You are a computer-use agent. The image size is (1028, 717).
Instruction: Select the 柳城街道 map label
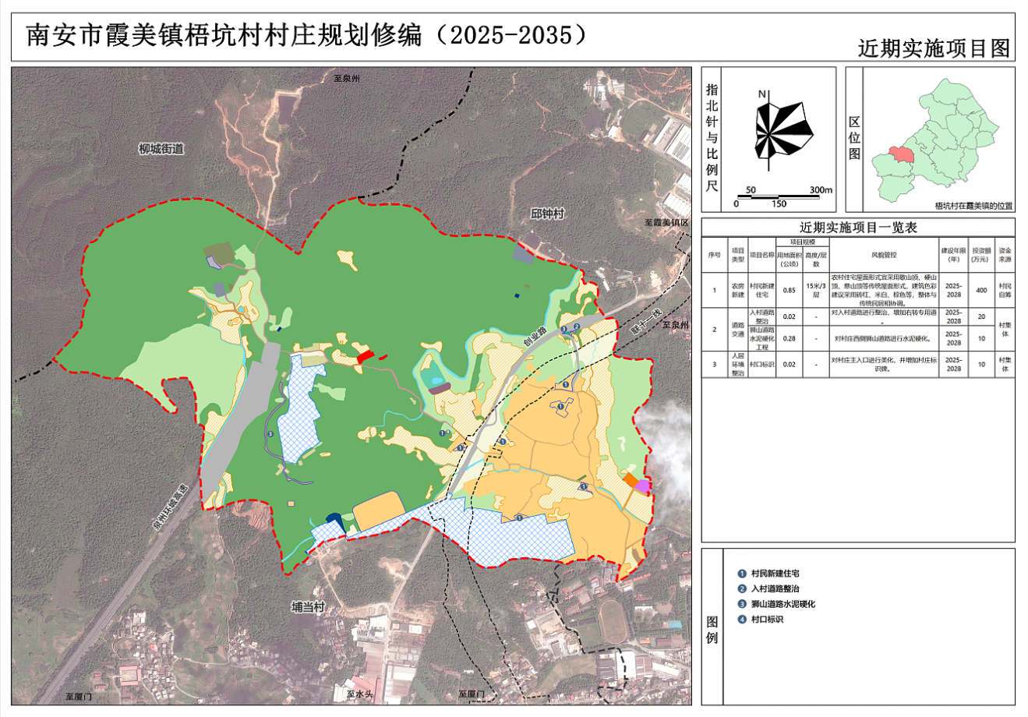(x=161, y=149)
